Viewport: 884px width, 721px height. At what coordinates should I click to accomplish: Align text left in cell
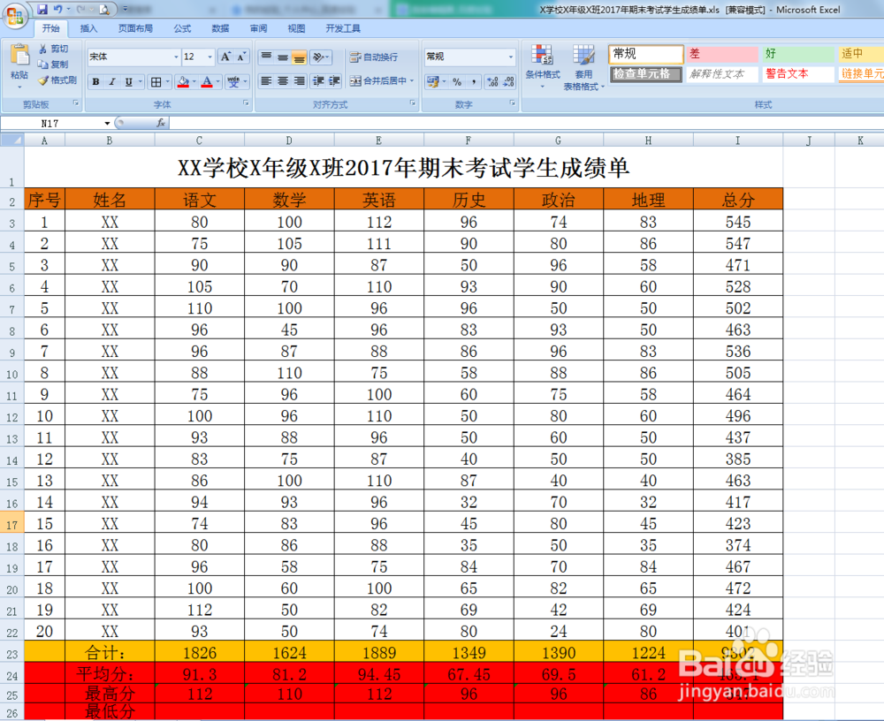(266, 81)
